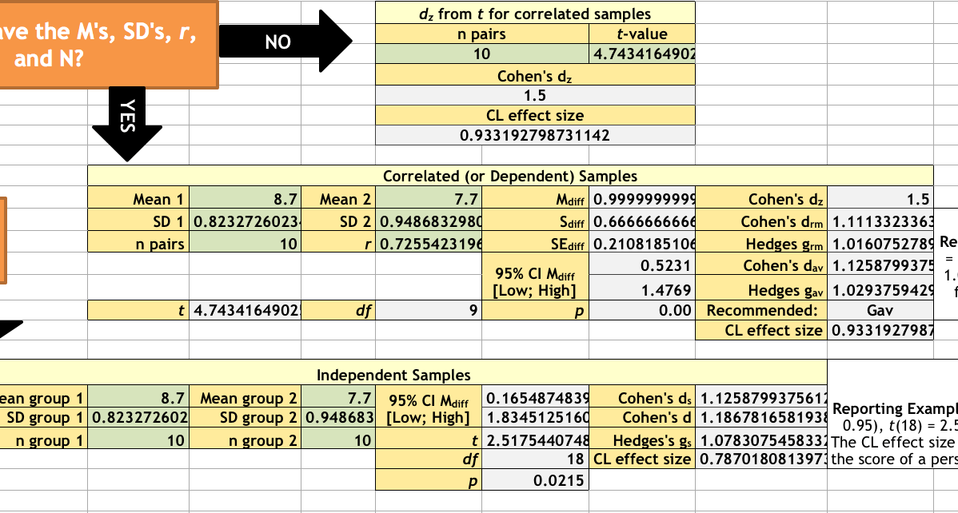This screenshot has height=513, width=958.
Task: Select the Mean 1 value 8.7 in Correlated Samples
Action: [x=245, y=199]
